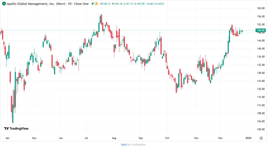
Task: Click the 'Apr' time axis label
Action: (x=7, y=138)
